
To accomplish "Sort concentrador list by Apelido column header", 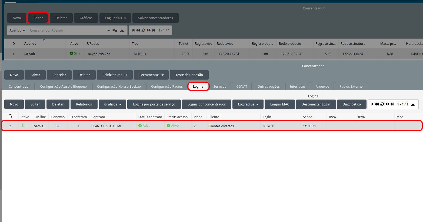I will pos(30,44).
